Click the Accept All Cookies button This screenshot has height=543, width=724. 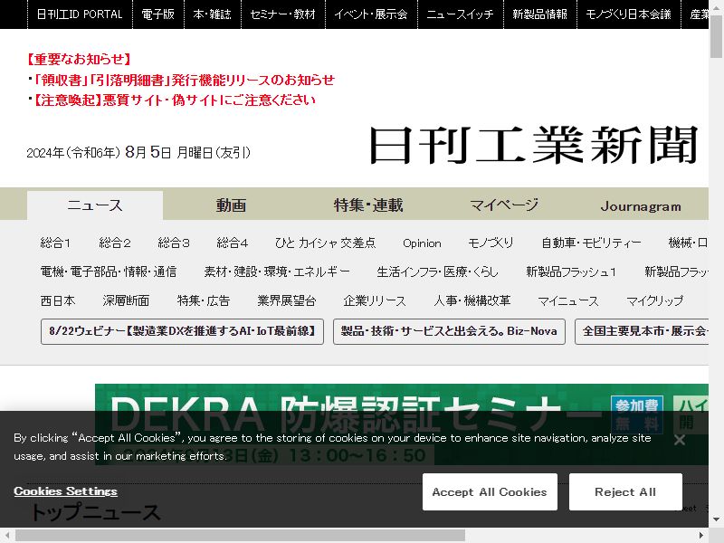pos(490,491)
